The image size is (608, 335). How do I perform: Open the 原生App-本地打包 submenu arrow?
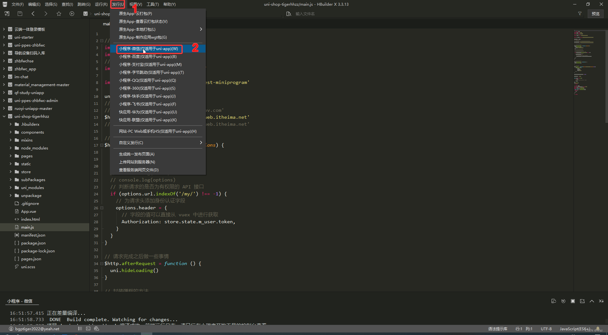coord(201,29)
